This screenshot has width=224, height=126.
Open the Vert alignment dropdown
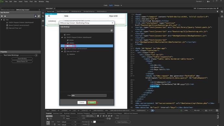coord(67,125)
